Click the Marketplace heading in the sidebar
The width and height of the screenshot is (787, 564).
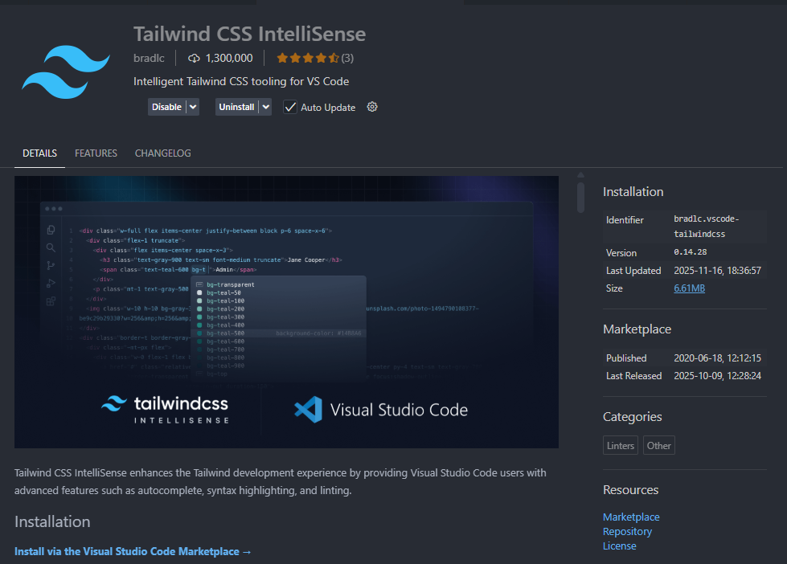pyautogui.click(x=637, y=329)
